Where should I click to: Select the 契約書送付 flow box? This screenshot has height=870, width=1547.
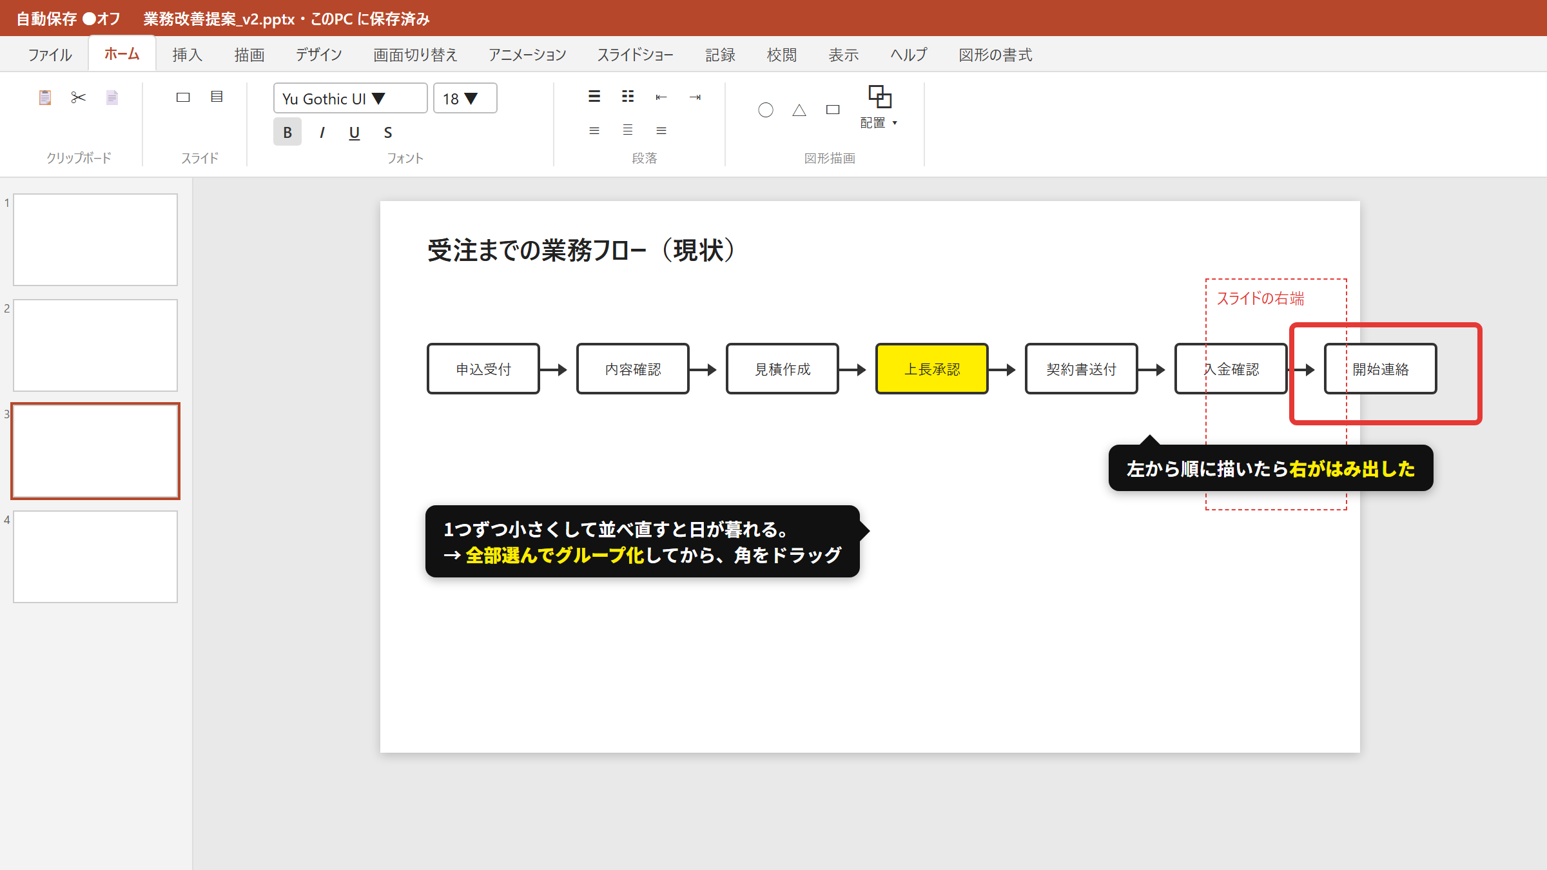pos(1082,369)
